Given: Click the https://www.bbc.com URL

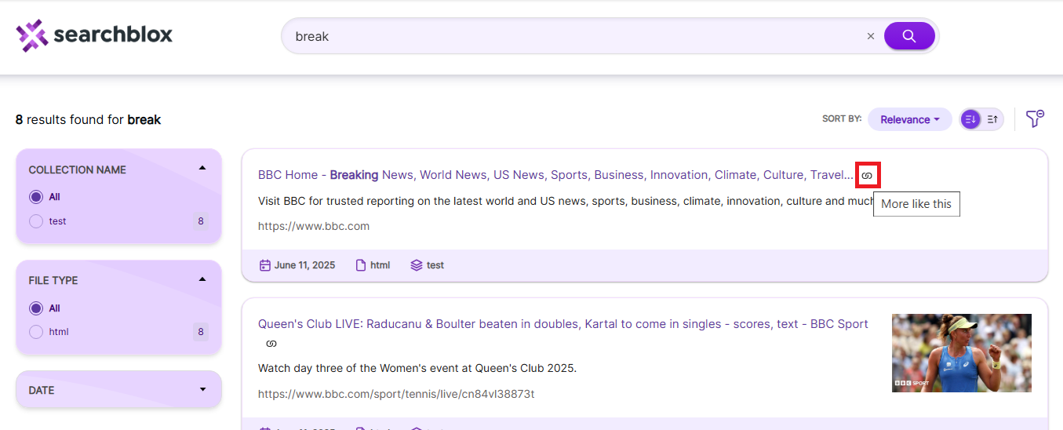Looking at the screenshot, I should click(314, 226).
